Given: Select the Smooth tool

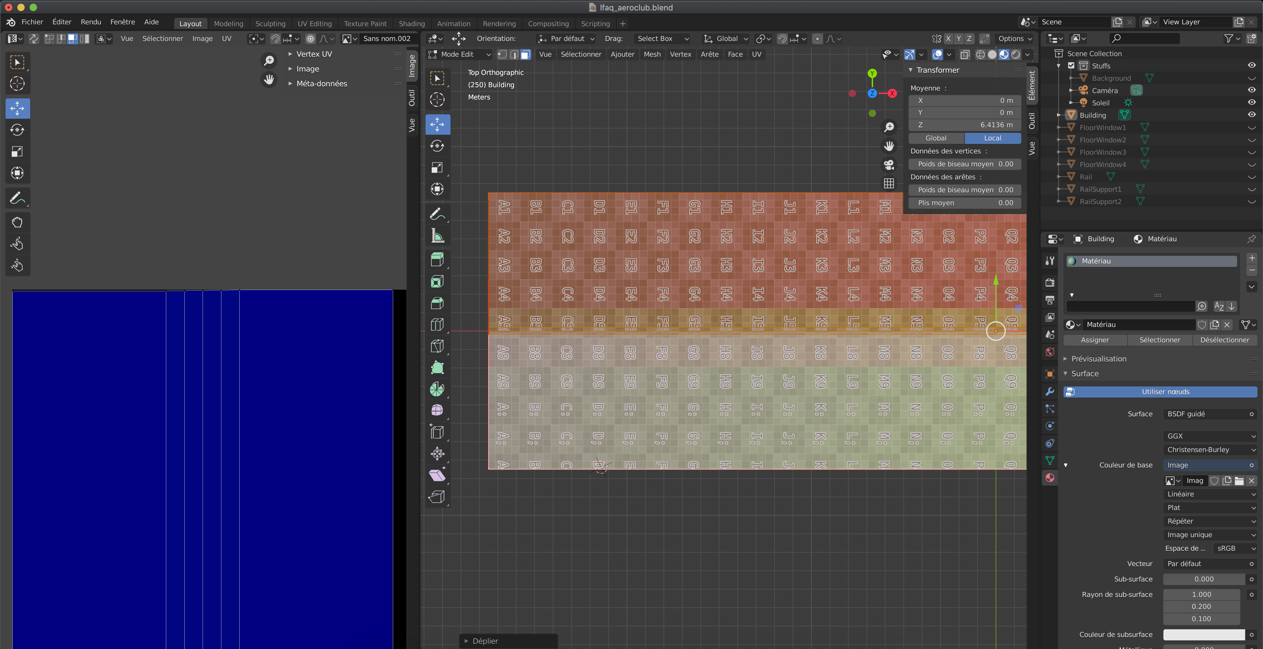Looking at the screenshot, I should click(437, 410).
